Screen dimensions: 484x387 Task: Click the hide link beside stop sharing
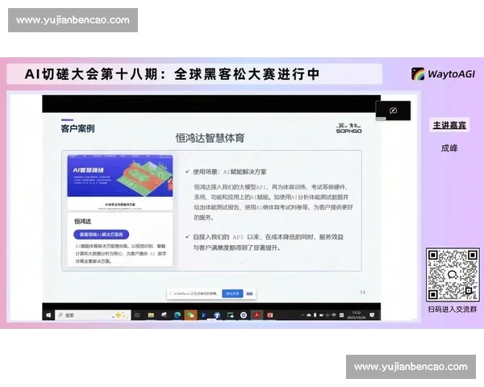249,293
